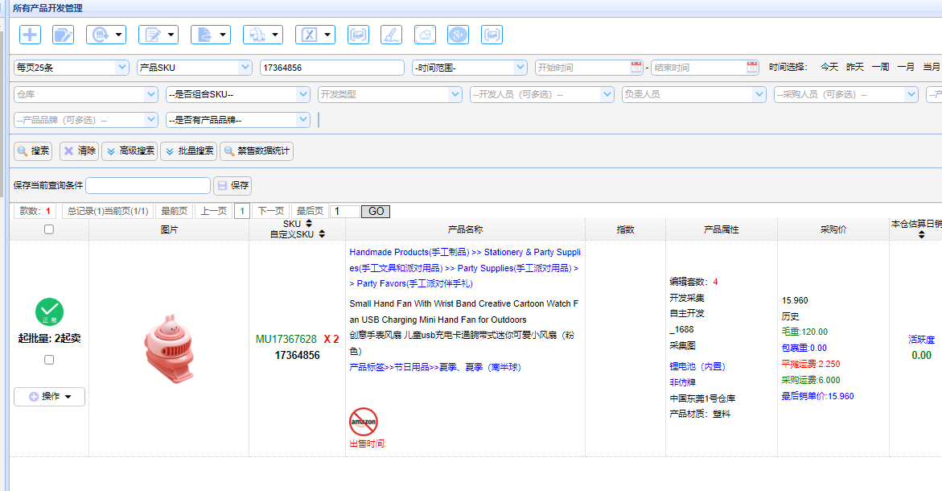Select 今天 in the time selection shortcuts
This screenshot has width=942, height=491.
[x=829, y=68]
